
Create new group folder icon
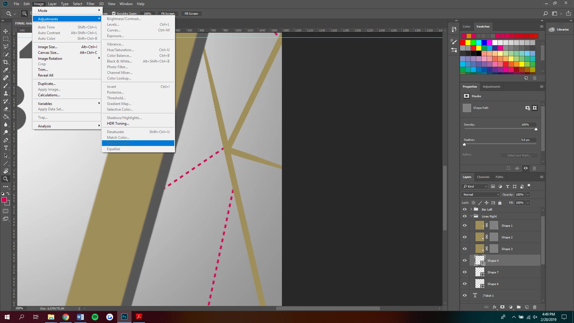tap(519, 307)
